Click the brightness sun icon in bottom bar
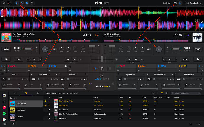204x127 pixels. coord(13,124)
